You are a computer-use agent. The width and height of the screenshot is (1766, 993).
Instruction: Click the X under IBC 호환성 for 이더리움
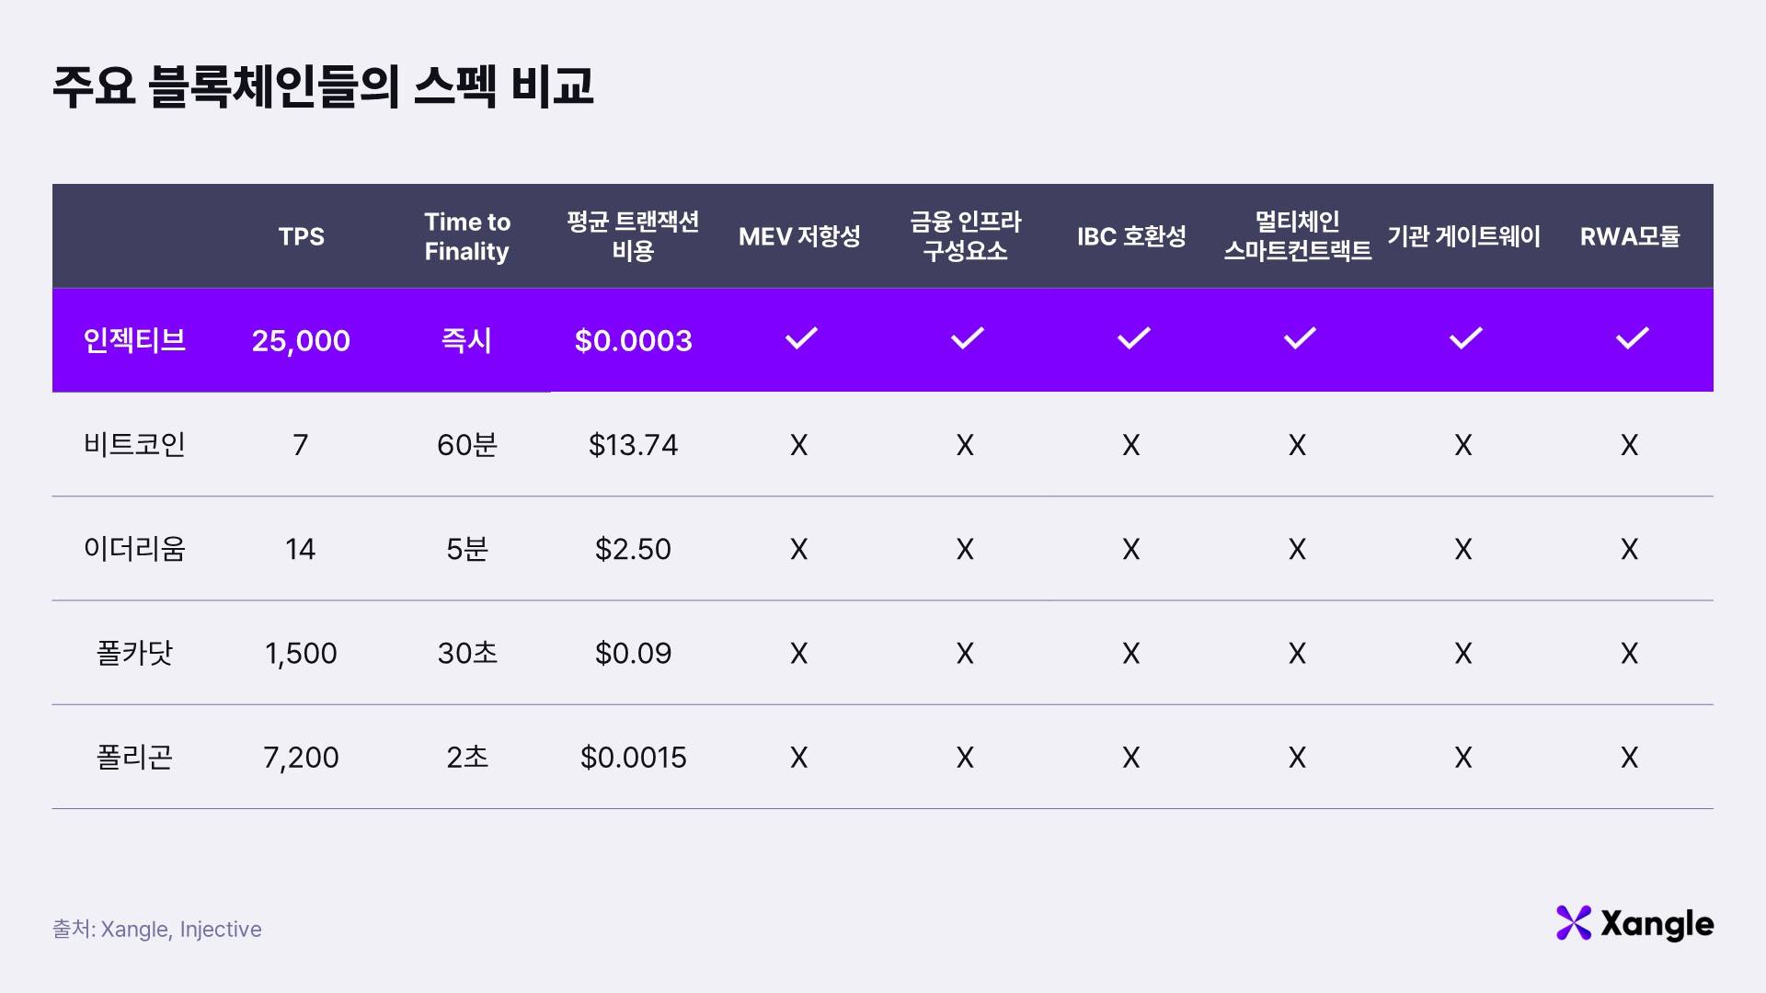click(x=1130, y=549)
